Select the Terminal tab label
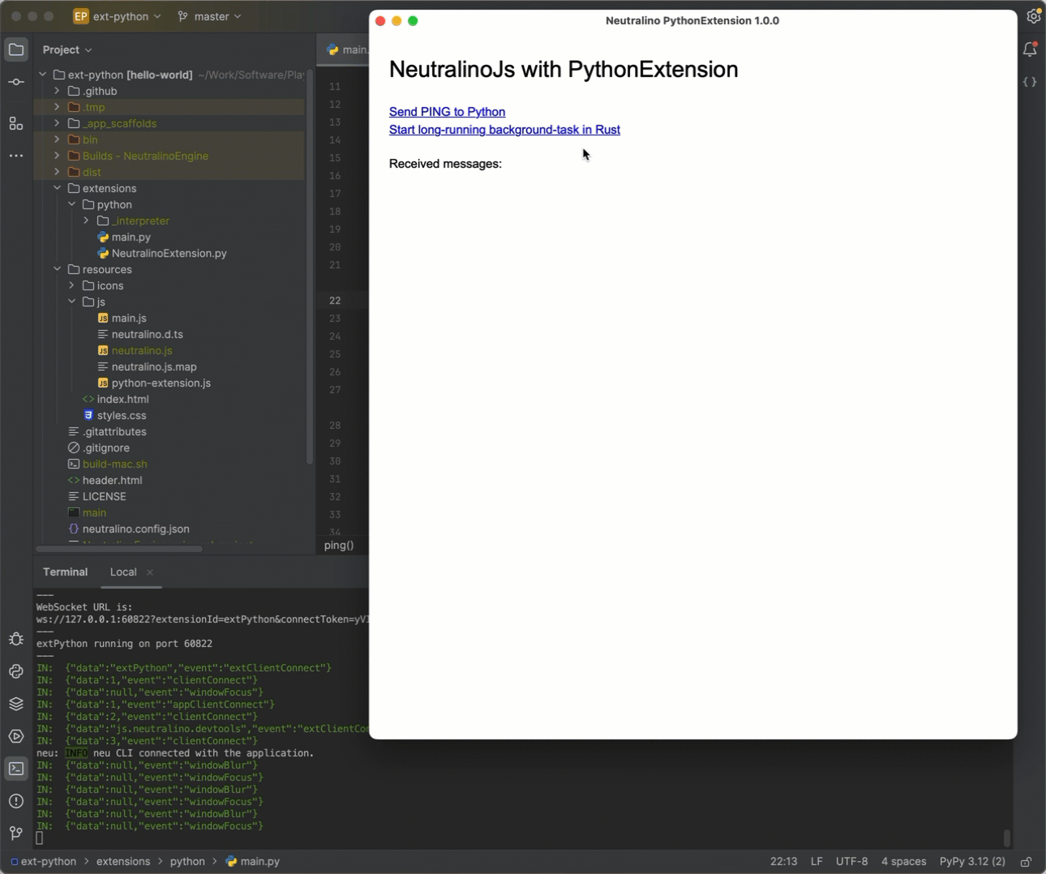This screenshot has height=874, width=1046. [65, 572]
